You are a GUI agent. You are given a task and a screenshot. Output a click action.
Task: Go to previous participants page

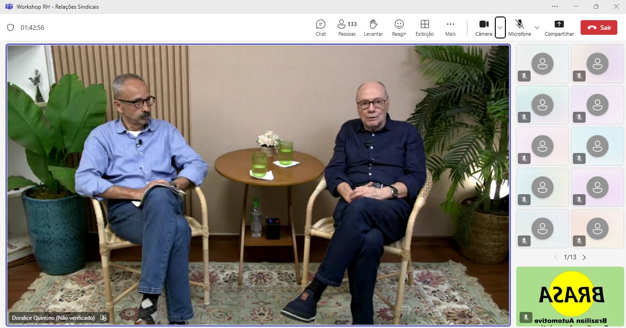pyautogui.click(x=556, y=257)
